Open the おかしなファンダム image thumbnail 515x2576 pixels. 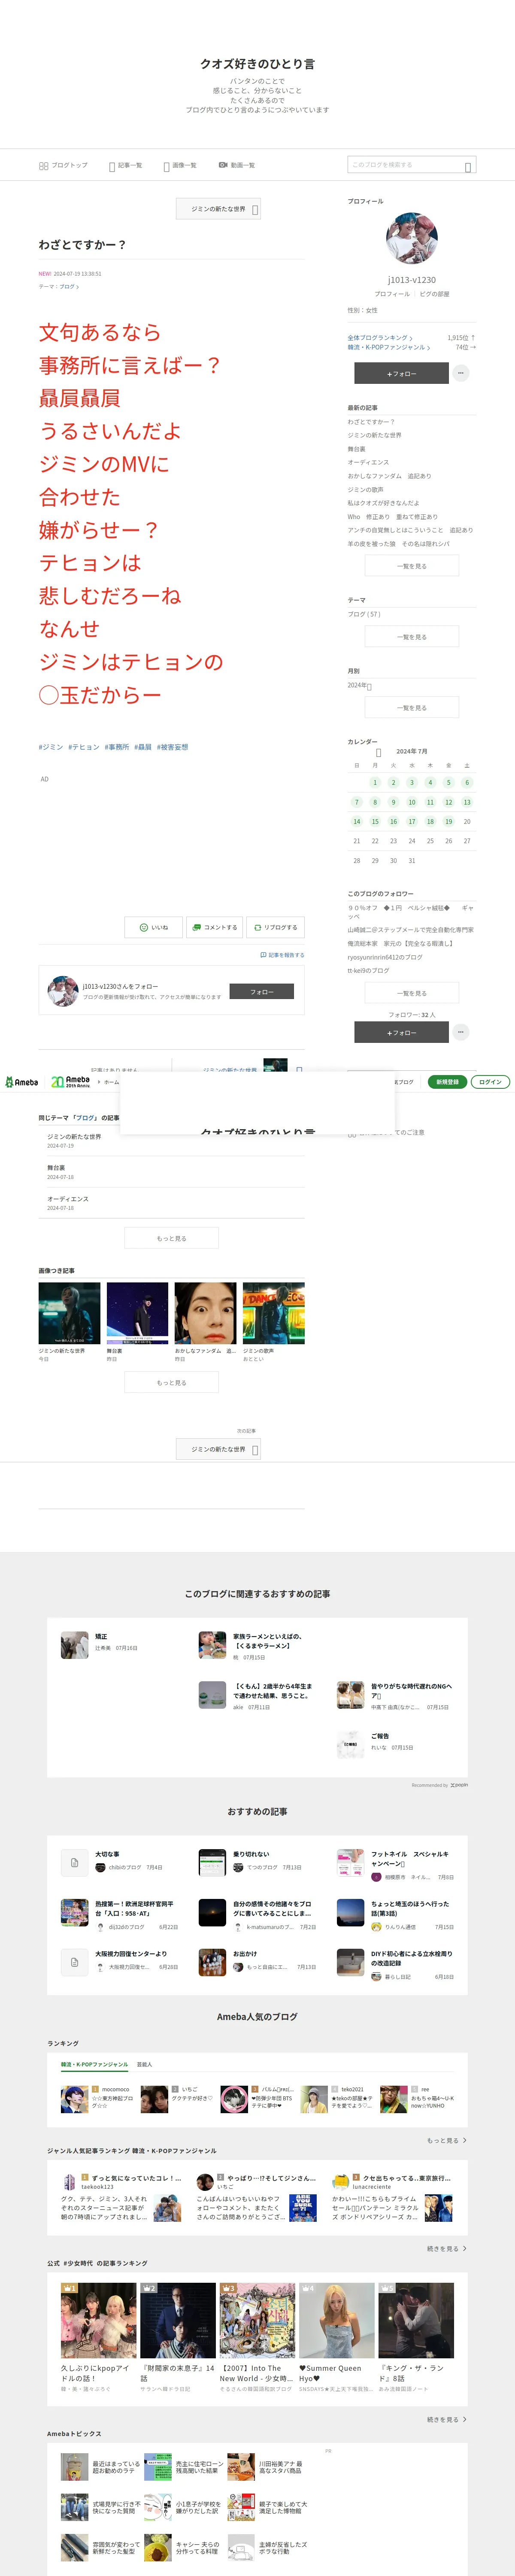click(x=206, y=1313)
